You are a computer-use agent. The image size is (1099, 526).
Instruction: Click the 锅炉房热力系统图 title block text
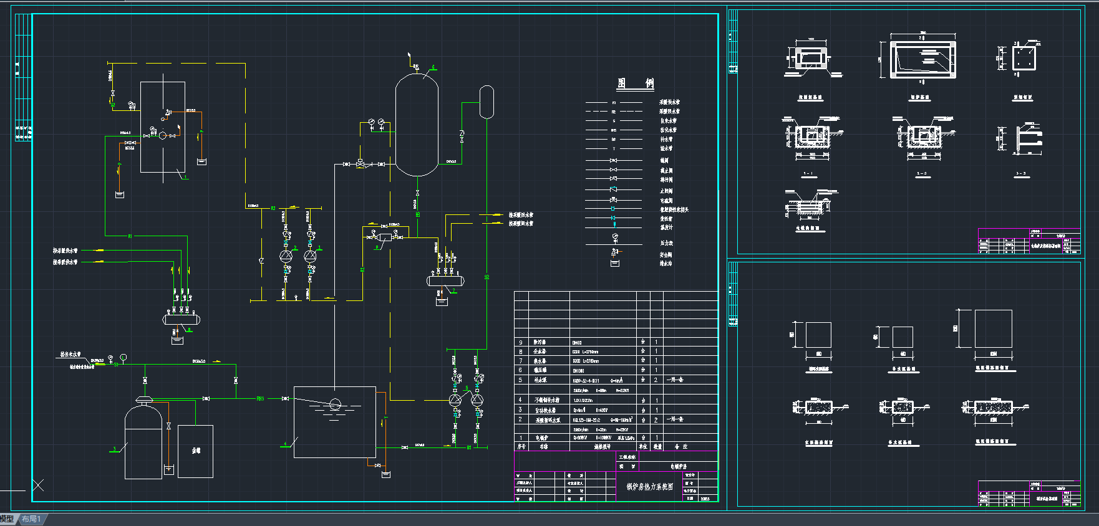[649, 487]
